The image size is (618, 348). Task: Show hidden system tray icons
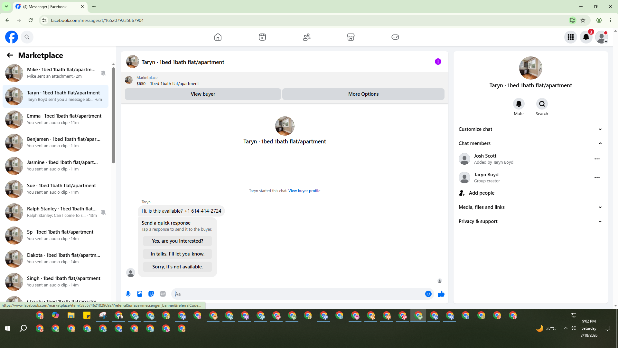point(566,328)
